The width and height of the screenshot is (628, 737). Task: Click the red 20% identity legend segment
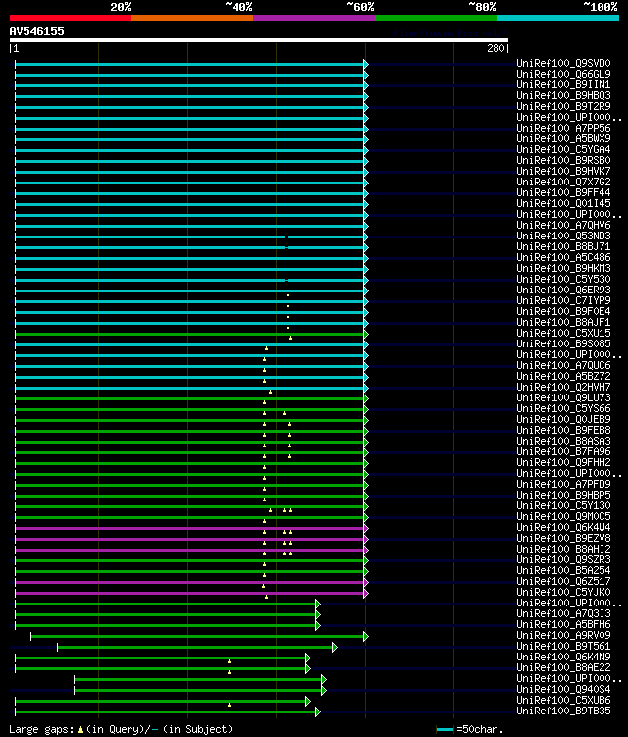pyautogui.click(x=71, y=18)
